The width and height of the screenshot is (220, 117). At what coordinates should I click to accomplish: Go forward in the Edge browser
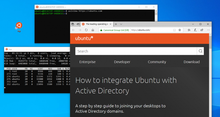80,30
